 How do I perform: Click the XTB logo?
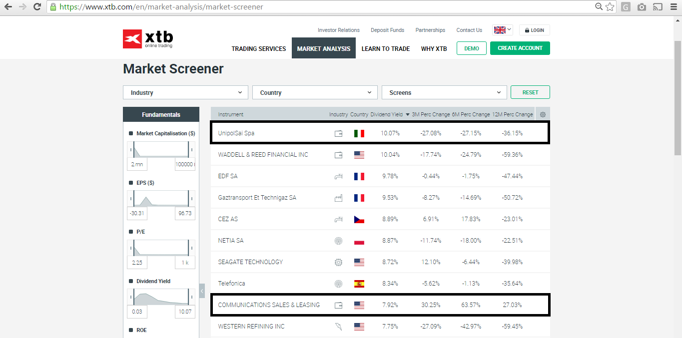(148, 39)
